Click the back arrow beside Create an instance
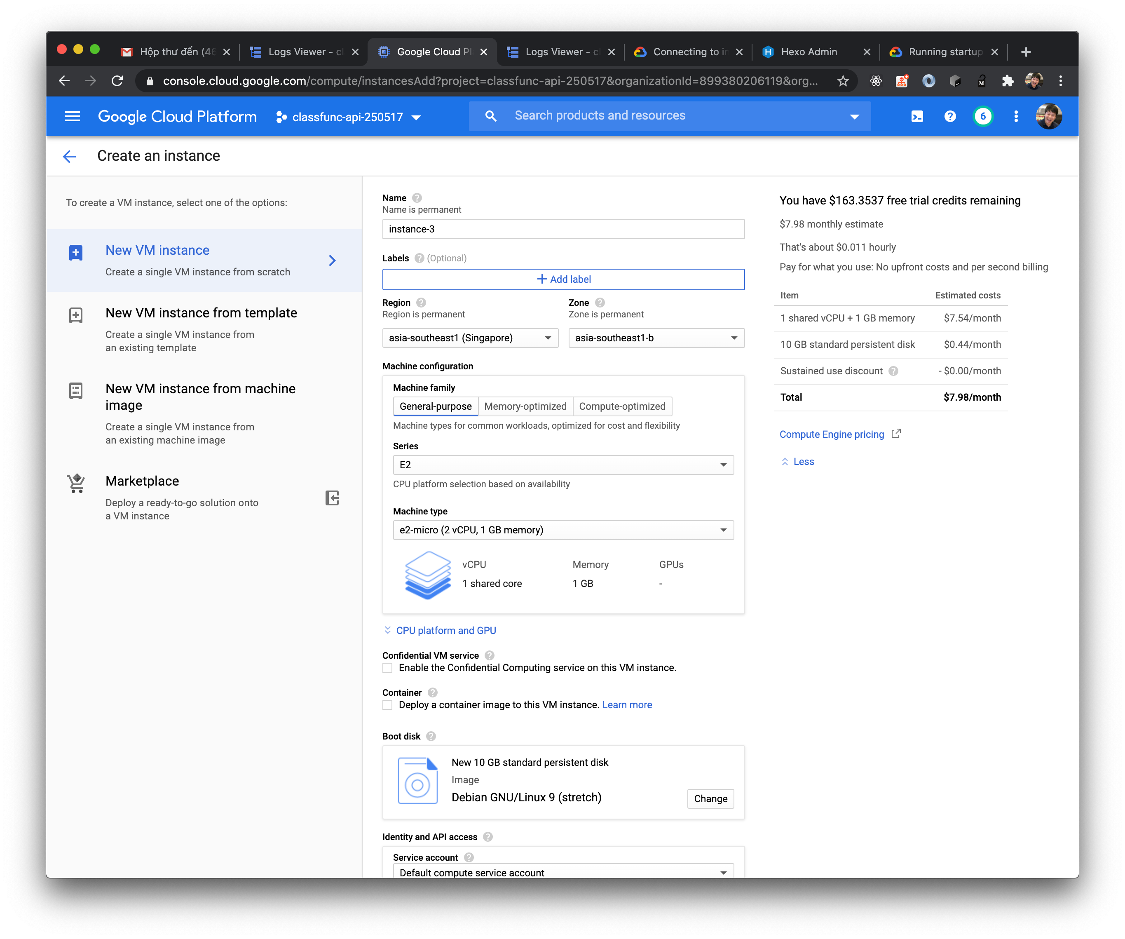Viewport: 1125px width, 939px height. click(x=70, y=156)
